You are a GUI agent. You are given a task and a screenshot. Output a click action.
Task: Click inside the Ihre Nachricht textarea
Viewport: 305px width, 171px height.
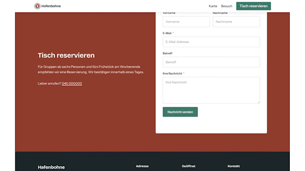(211, 90)
